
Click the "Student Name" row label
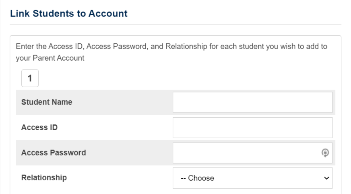coord(47,102)
